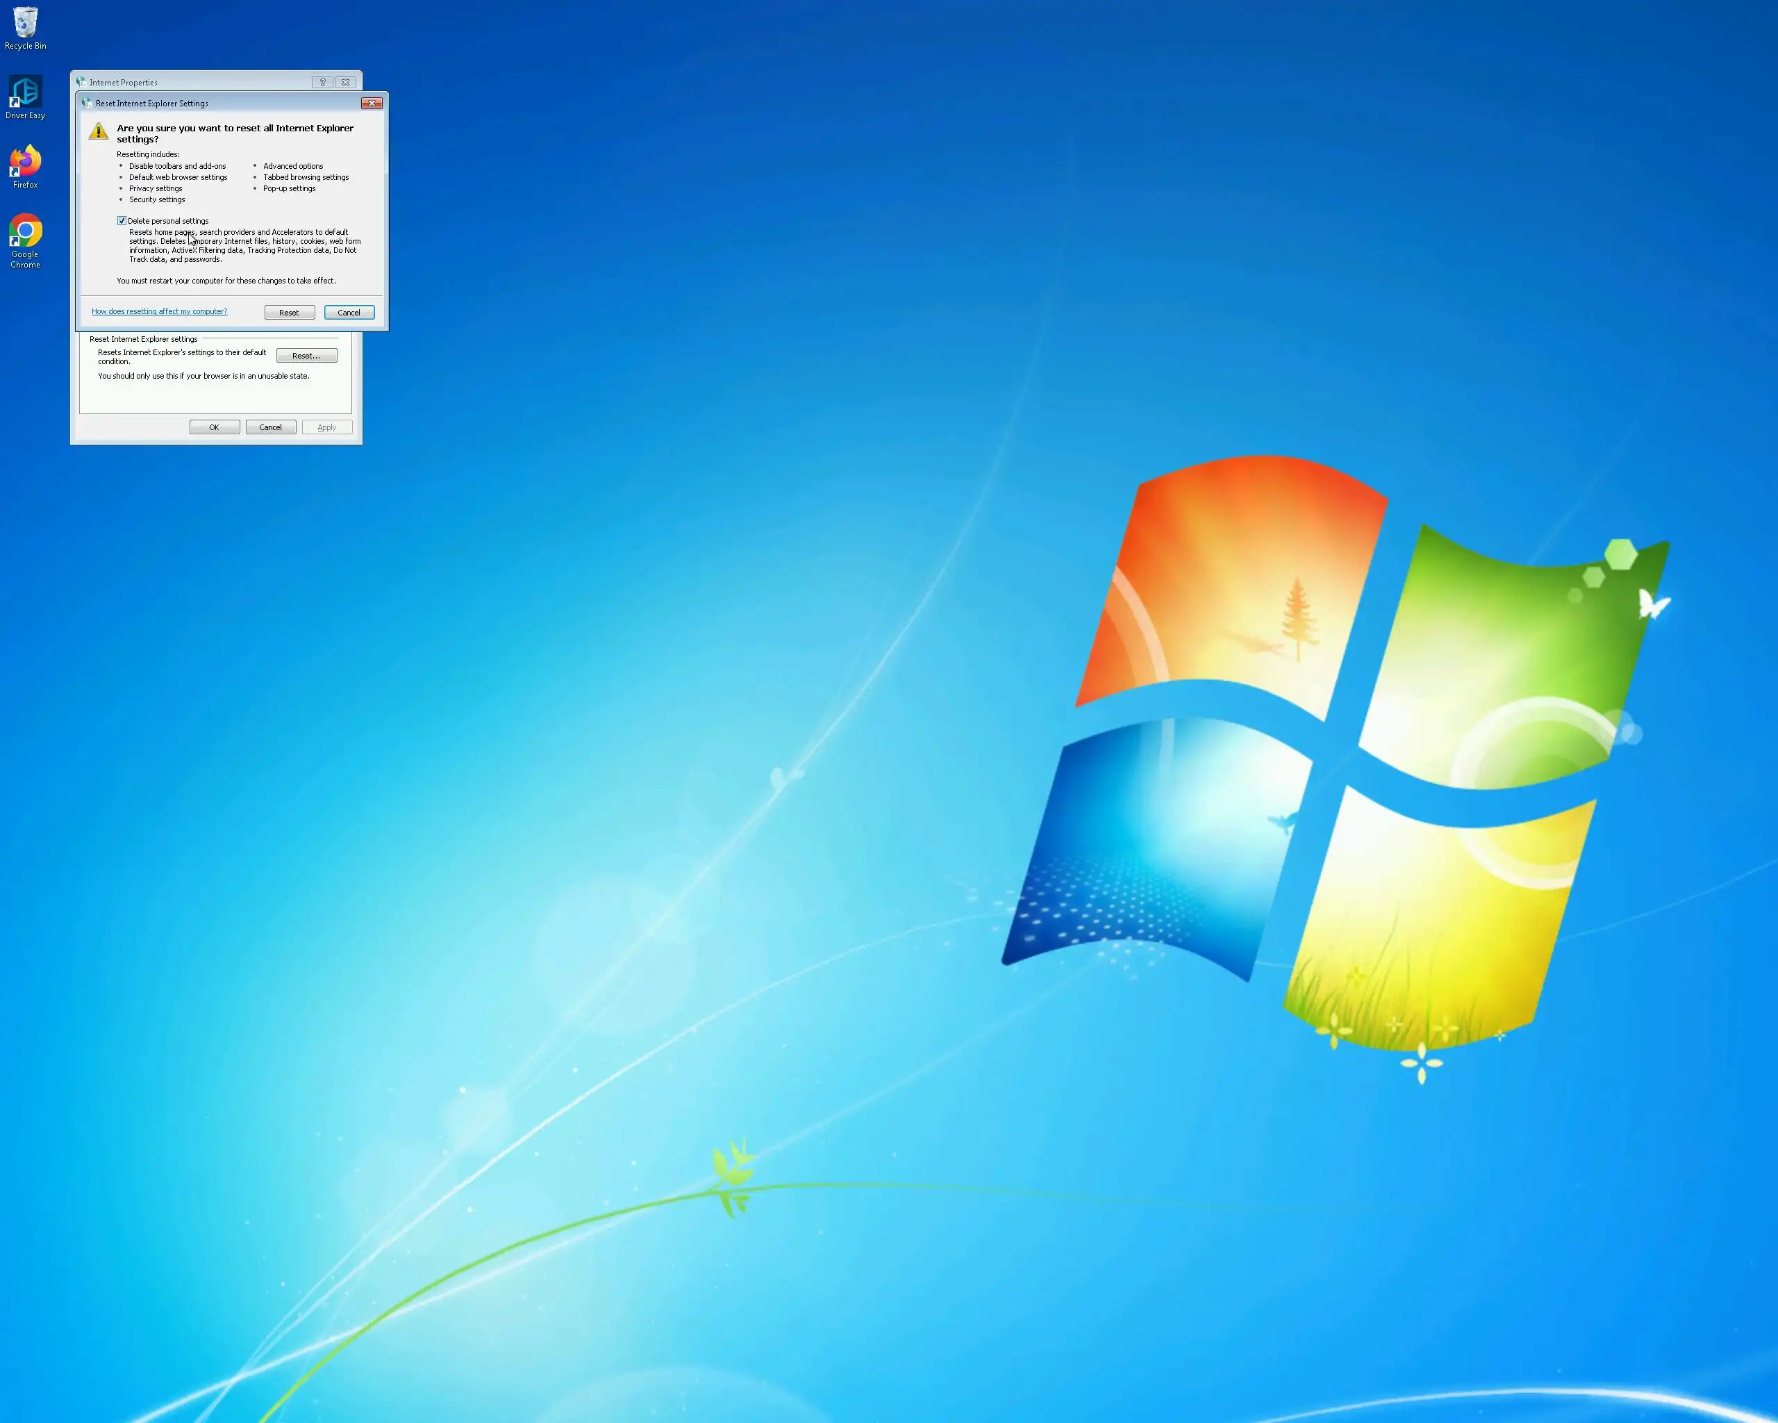The width and height of the screenshot is (1778, 1423).
Task: Confirm with the Reset button in dialog
Action: click(x=290, y=313)
